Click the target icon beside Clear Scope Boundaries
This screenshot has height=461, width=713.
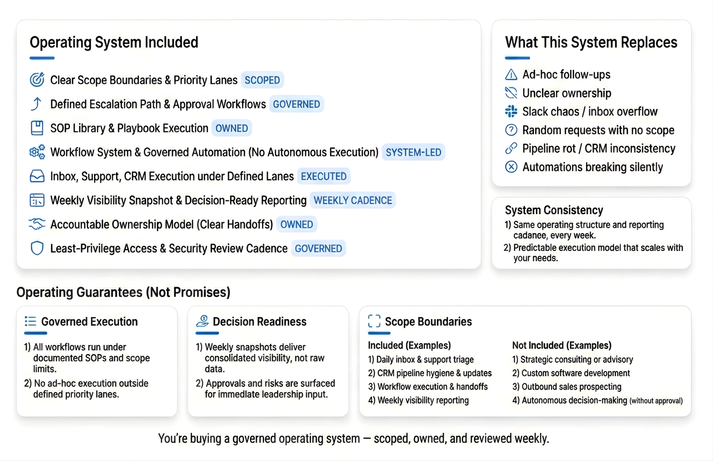pos(37,80)
